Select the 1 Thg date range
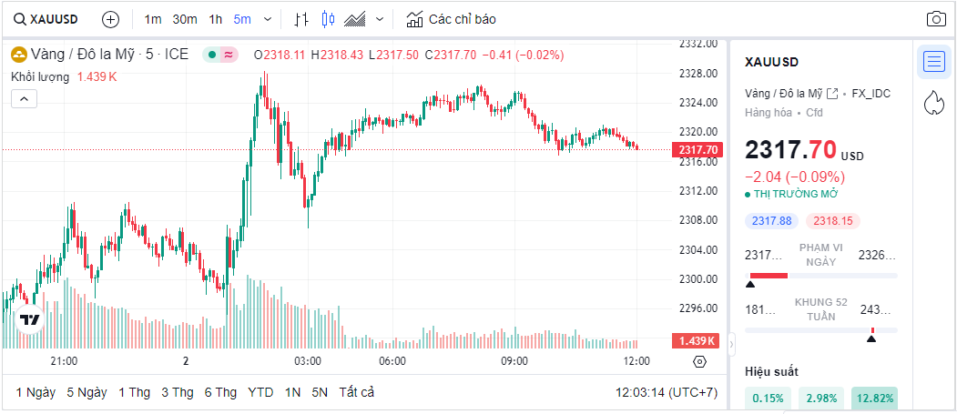Viewport: 957px width, 414px height. [x=134, y=392]
